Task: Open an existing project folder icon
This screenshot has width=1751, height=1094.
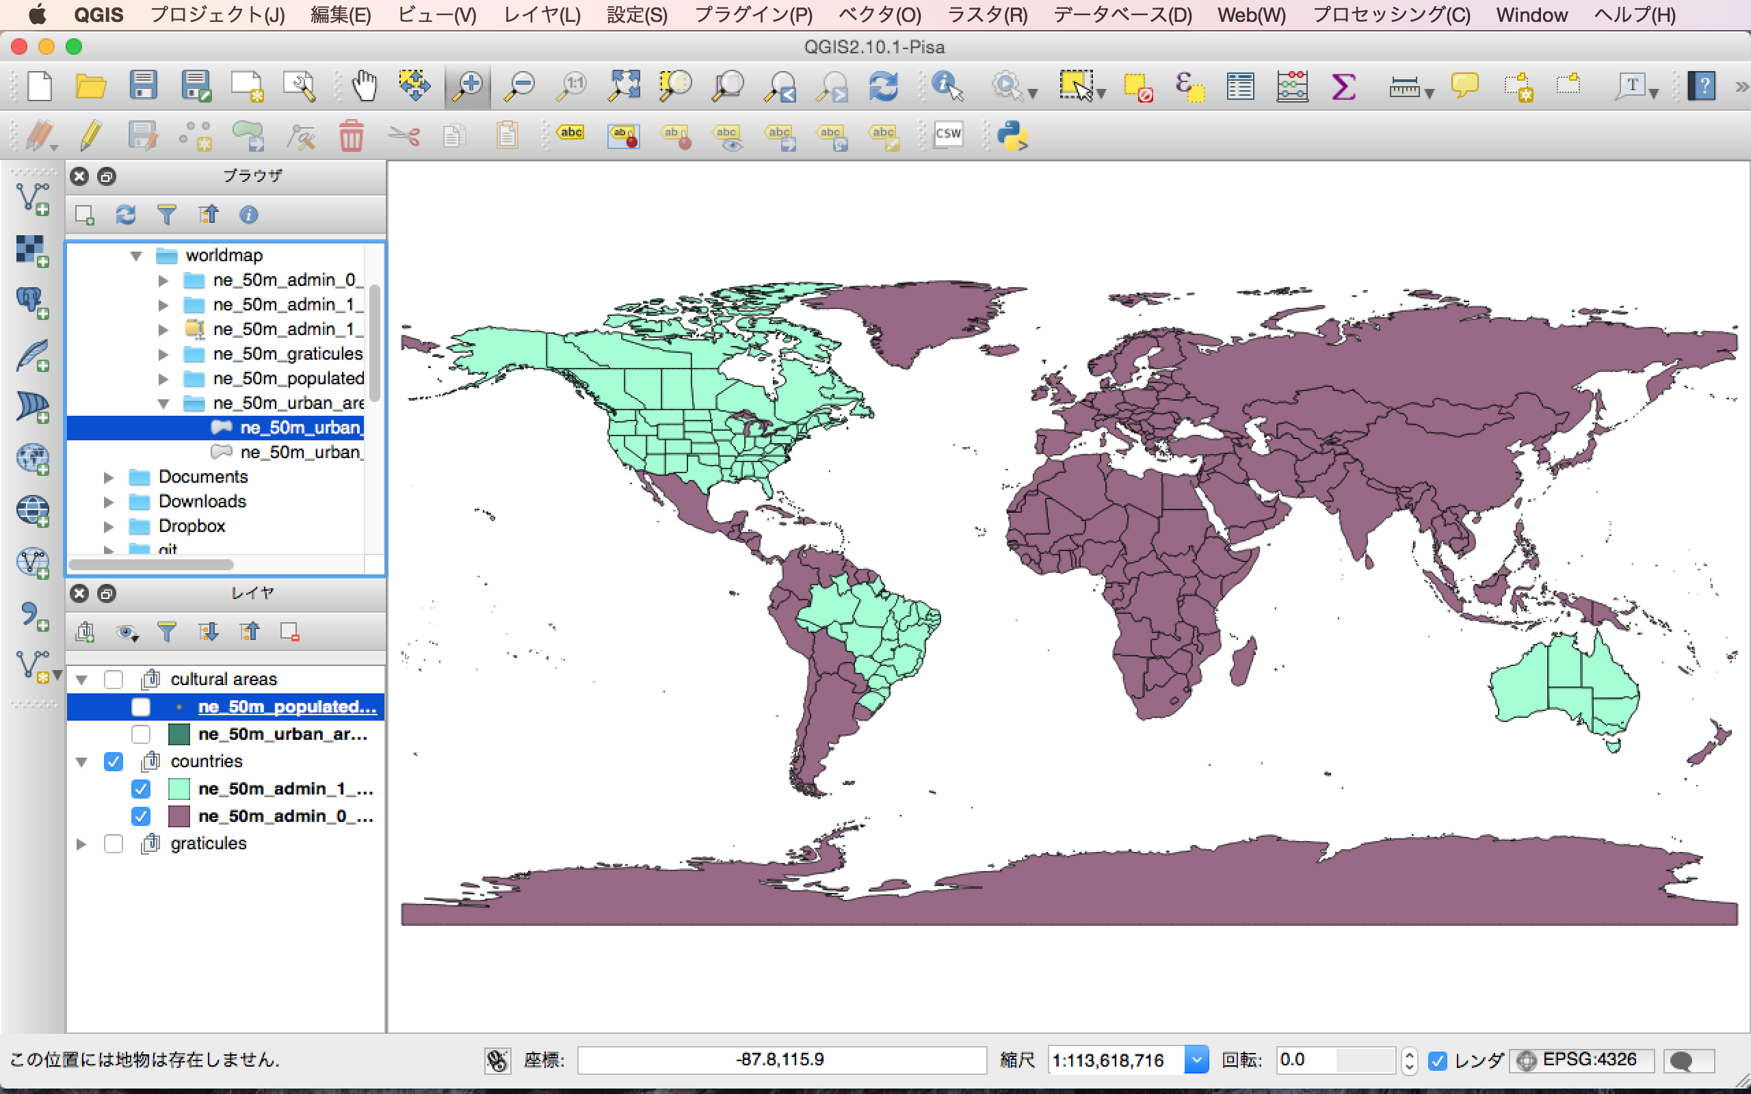Action: click(91, 86)
